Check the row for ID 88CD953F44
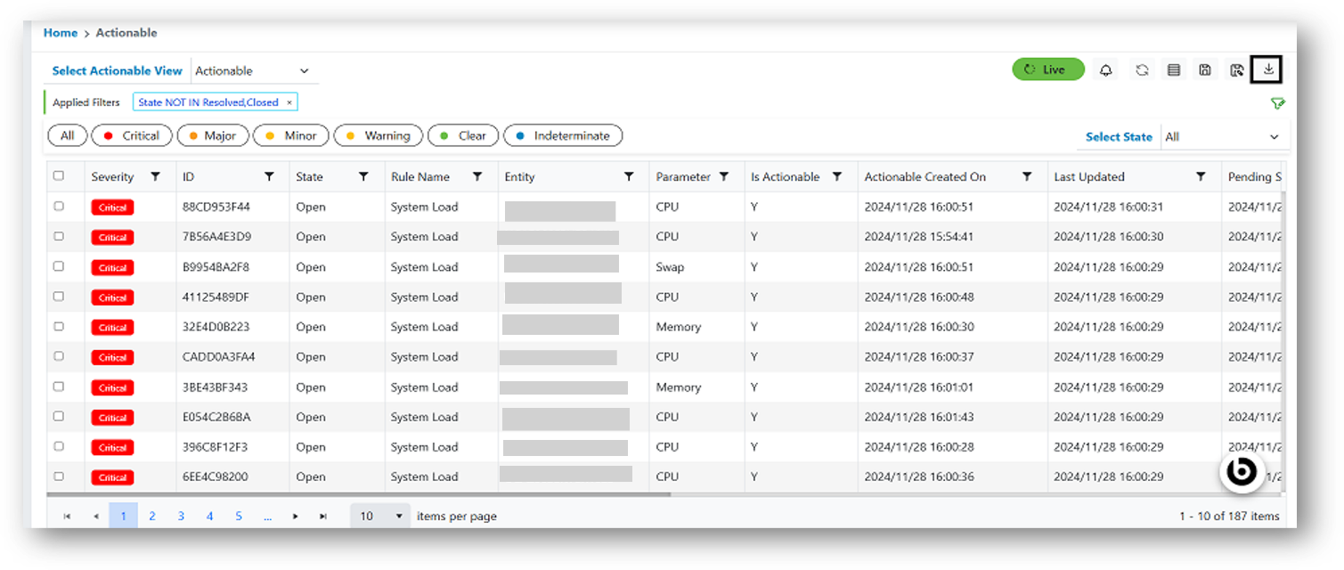This screenshot has height=570, width=1344. (59, 206)
